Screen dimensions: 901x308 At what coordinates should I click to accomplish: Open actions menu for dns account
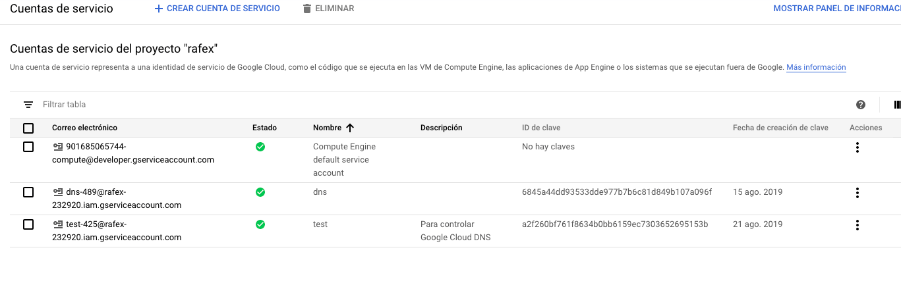(x=857, y=193)
